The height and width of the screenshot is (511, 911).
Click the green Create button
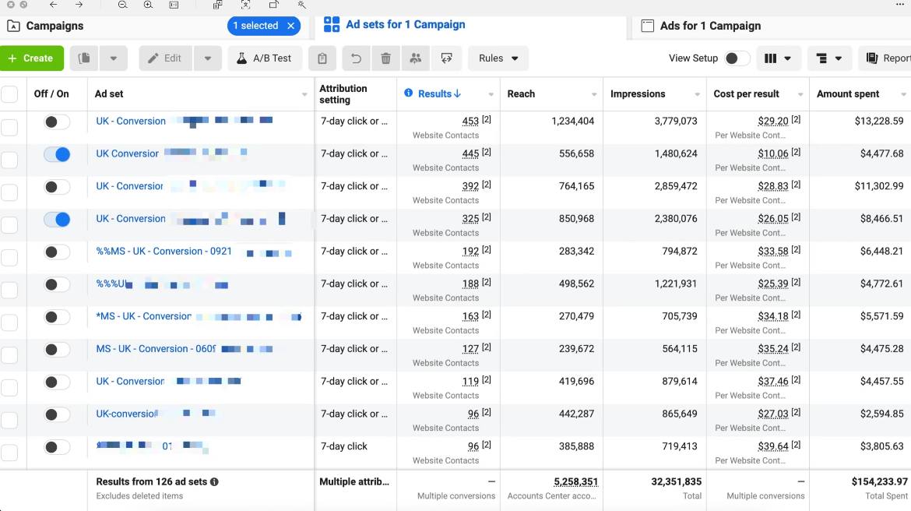click(32, 58)
